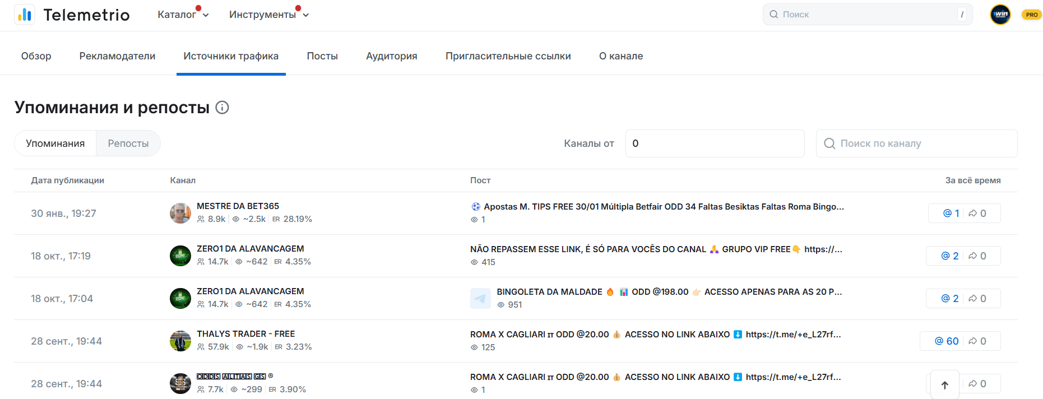Focus the Каналы от number field
Screen dimensions: 1043x399
tap(715, 143)
